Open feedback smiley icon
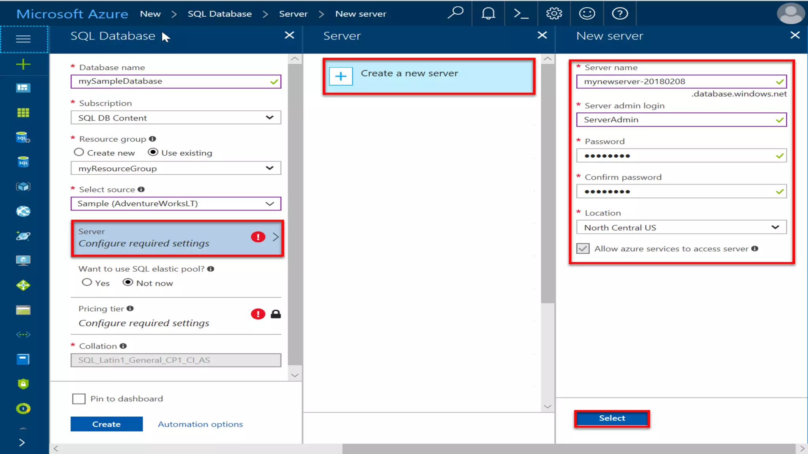The image size is (808, 454). click(587, 13)
